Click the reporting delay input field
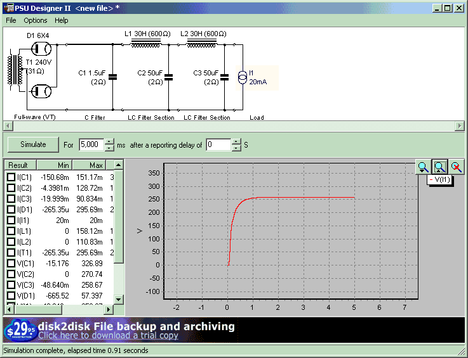Image resolution: width=468 pixels, height=358 pixels. pyautogui.click(x=218, y=144)
